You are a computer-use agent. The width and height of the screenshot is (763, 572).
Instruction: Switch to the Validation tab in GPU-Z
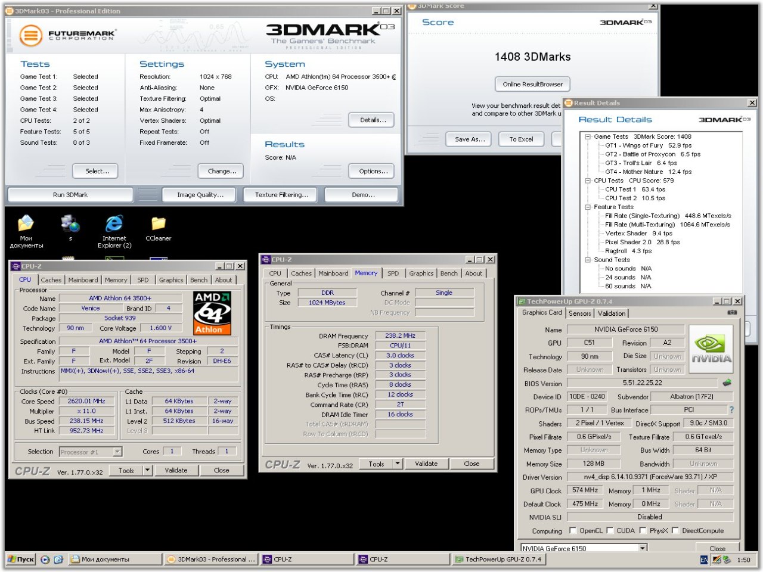[x=612, y=313]
